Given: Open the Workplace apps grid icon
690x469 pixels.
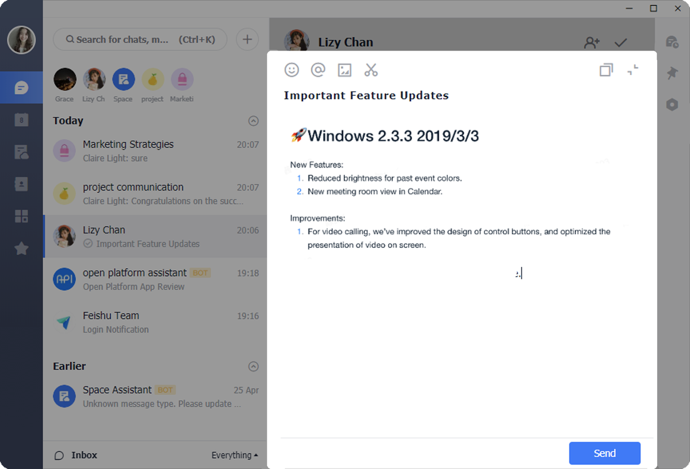Looking at the screenshot, I should click(21, 216).
